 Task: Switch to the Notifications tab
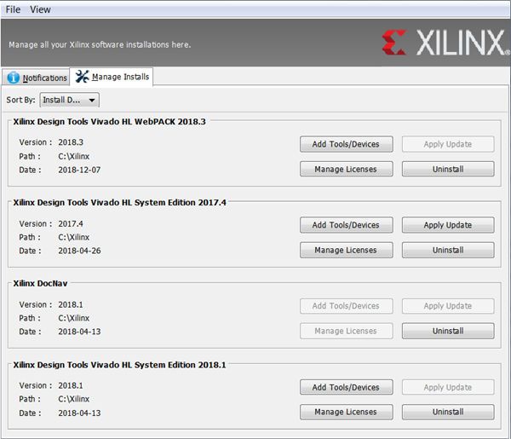pyautogui.click(x=36, y=78)
